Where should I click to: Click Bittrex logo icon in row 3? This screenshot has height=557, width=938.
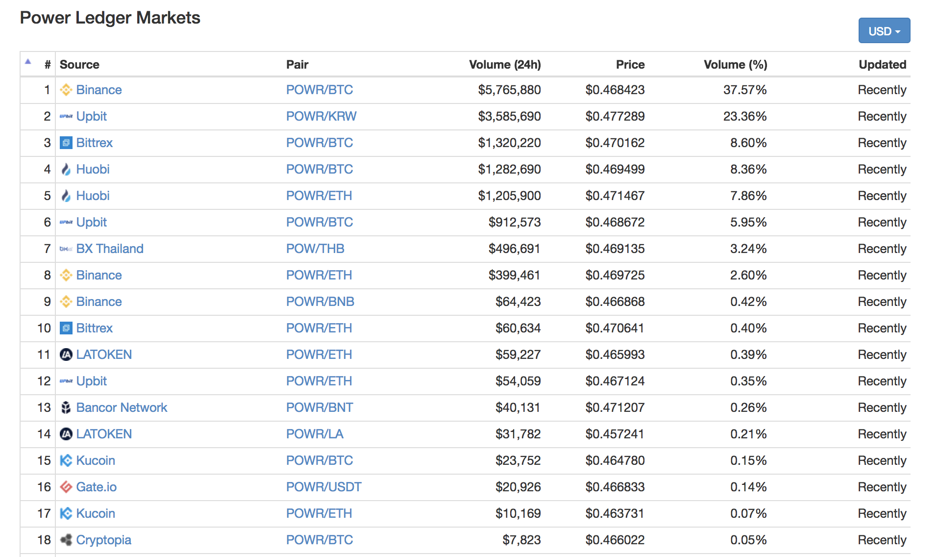(66, 143)
